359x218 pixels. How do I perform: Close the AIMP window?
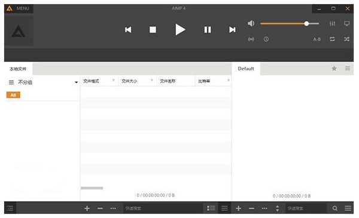(x=347, y=9)
